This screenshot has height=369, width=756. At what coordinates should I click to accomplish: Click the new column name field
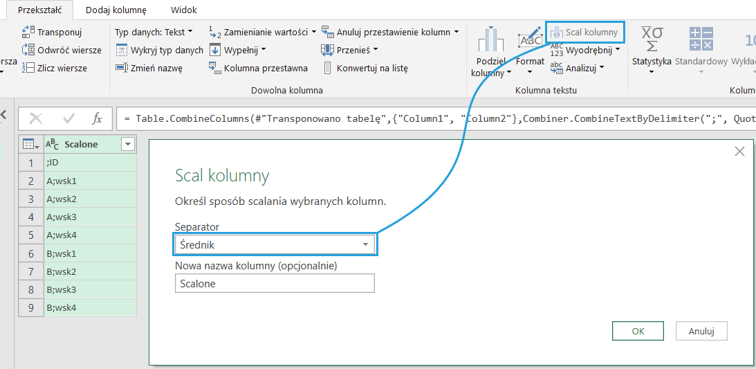pos(274,283)
